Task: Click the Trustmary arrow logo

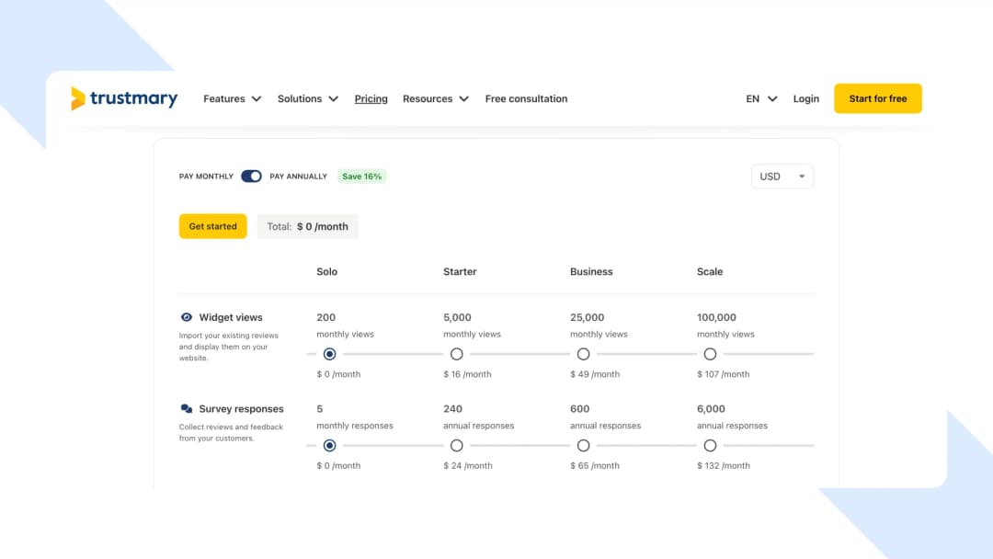Action: click(x=78, y=97)
